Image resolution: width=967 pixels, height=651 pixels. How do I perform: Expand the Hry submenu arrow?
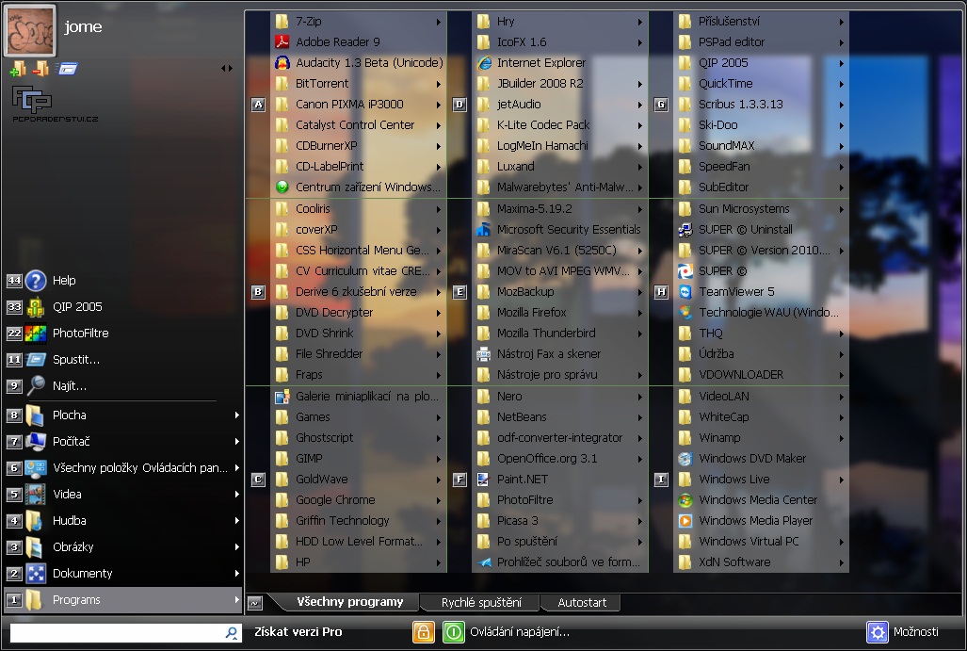click(x=640, y=22)
